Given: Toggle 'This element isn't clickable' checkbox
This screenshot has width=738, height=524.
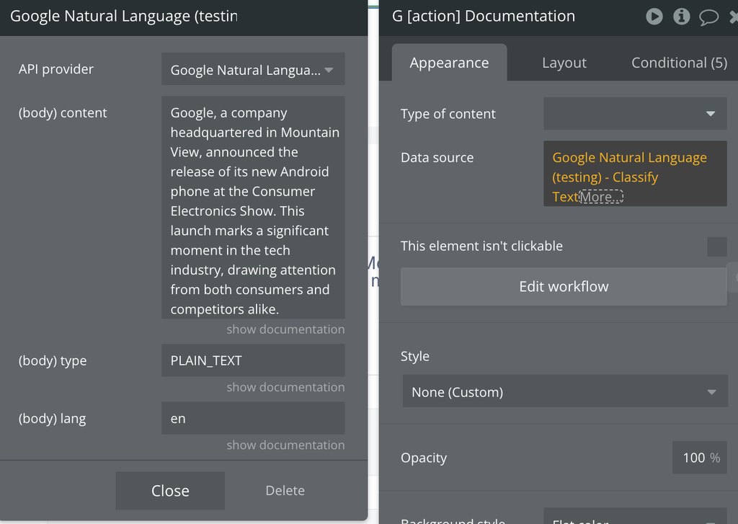Looking at the screenshot, I should [x=717, y=247].
